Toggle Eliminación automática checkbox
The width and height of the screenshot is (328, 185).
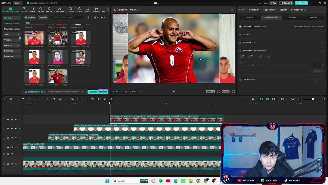[240, 26]
